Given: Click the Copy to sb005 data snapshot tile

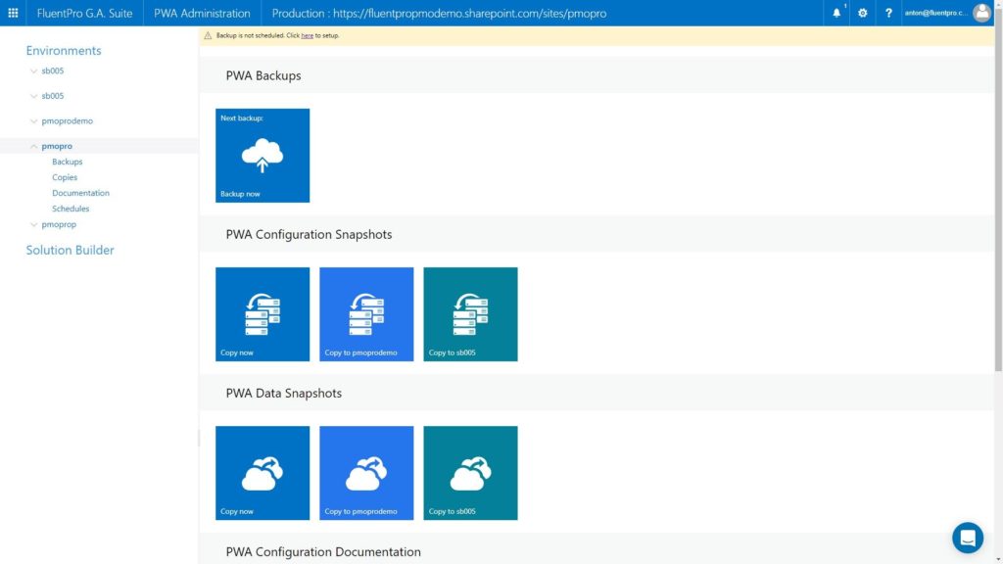Looking at the screenshot, I should pyautogui.click(x=470, y=472).
